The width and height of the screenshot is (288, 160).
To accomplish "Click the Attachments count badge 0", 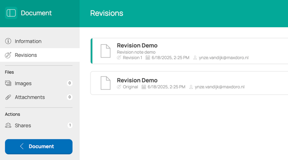I will pyautogui.click(x=69, y=97).
